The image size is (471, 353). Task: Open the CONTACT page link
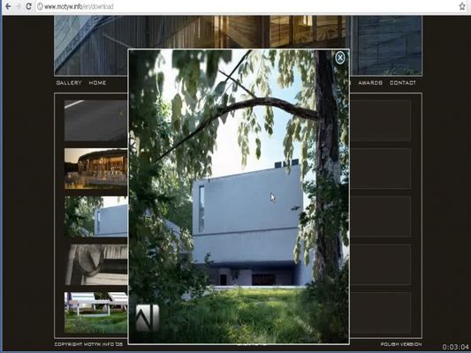coord(403,82)
